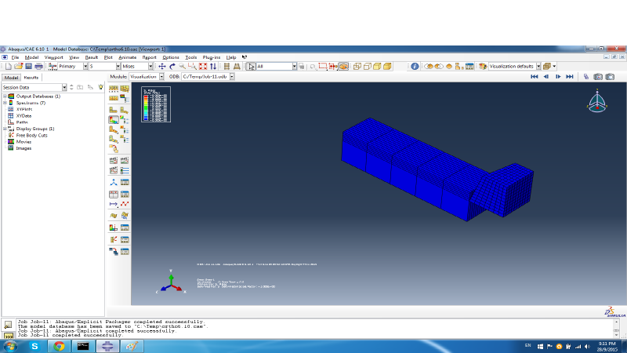
Task: Click the 3D compass in the viewport
Action: point(597,101)
